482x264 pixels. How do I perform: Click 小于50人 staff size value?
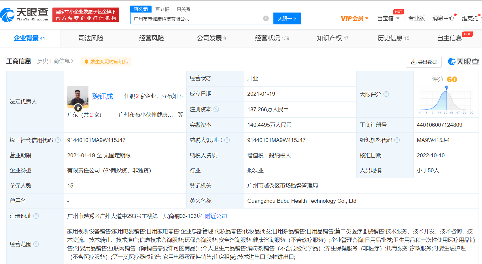click(428, 170)
